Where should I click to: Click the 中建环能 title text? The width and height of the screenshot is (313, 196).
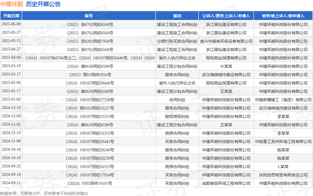(12, 4)
